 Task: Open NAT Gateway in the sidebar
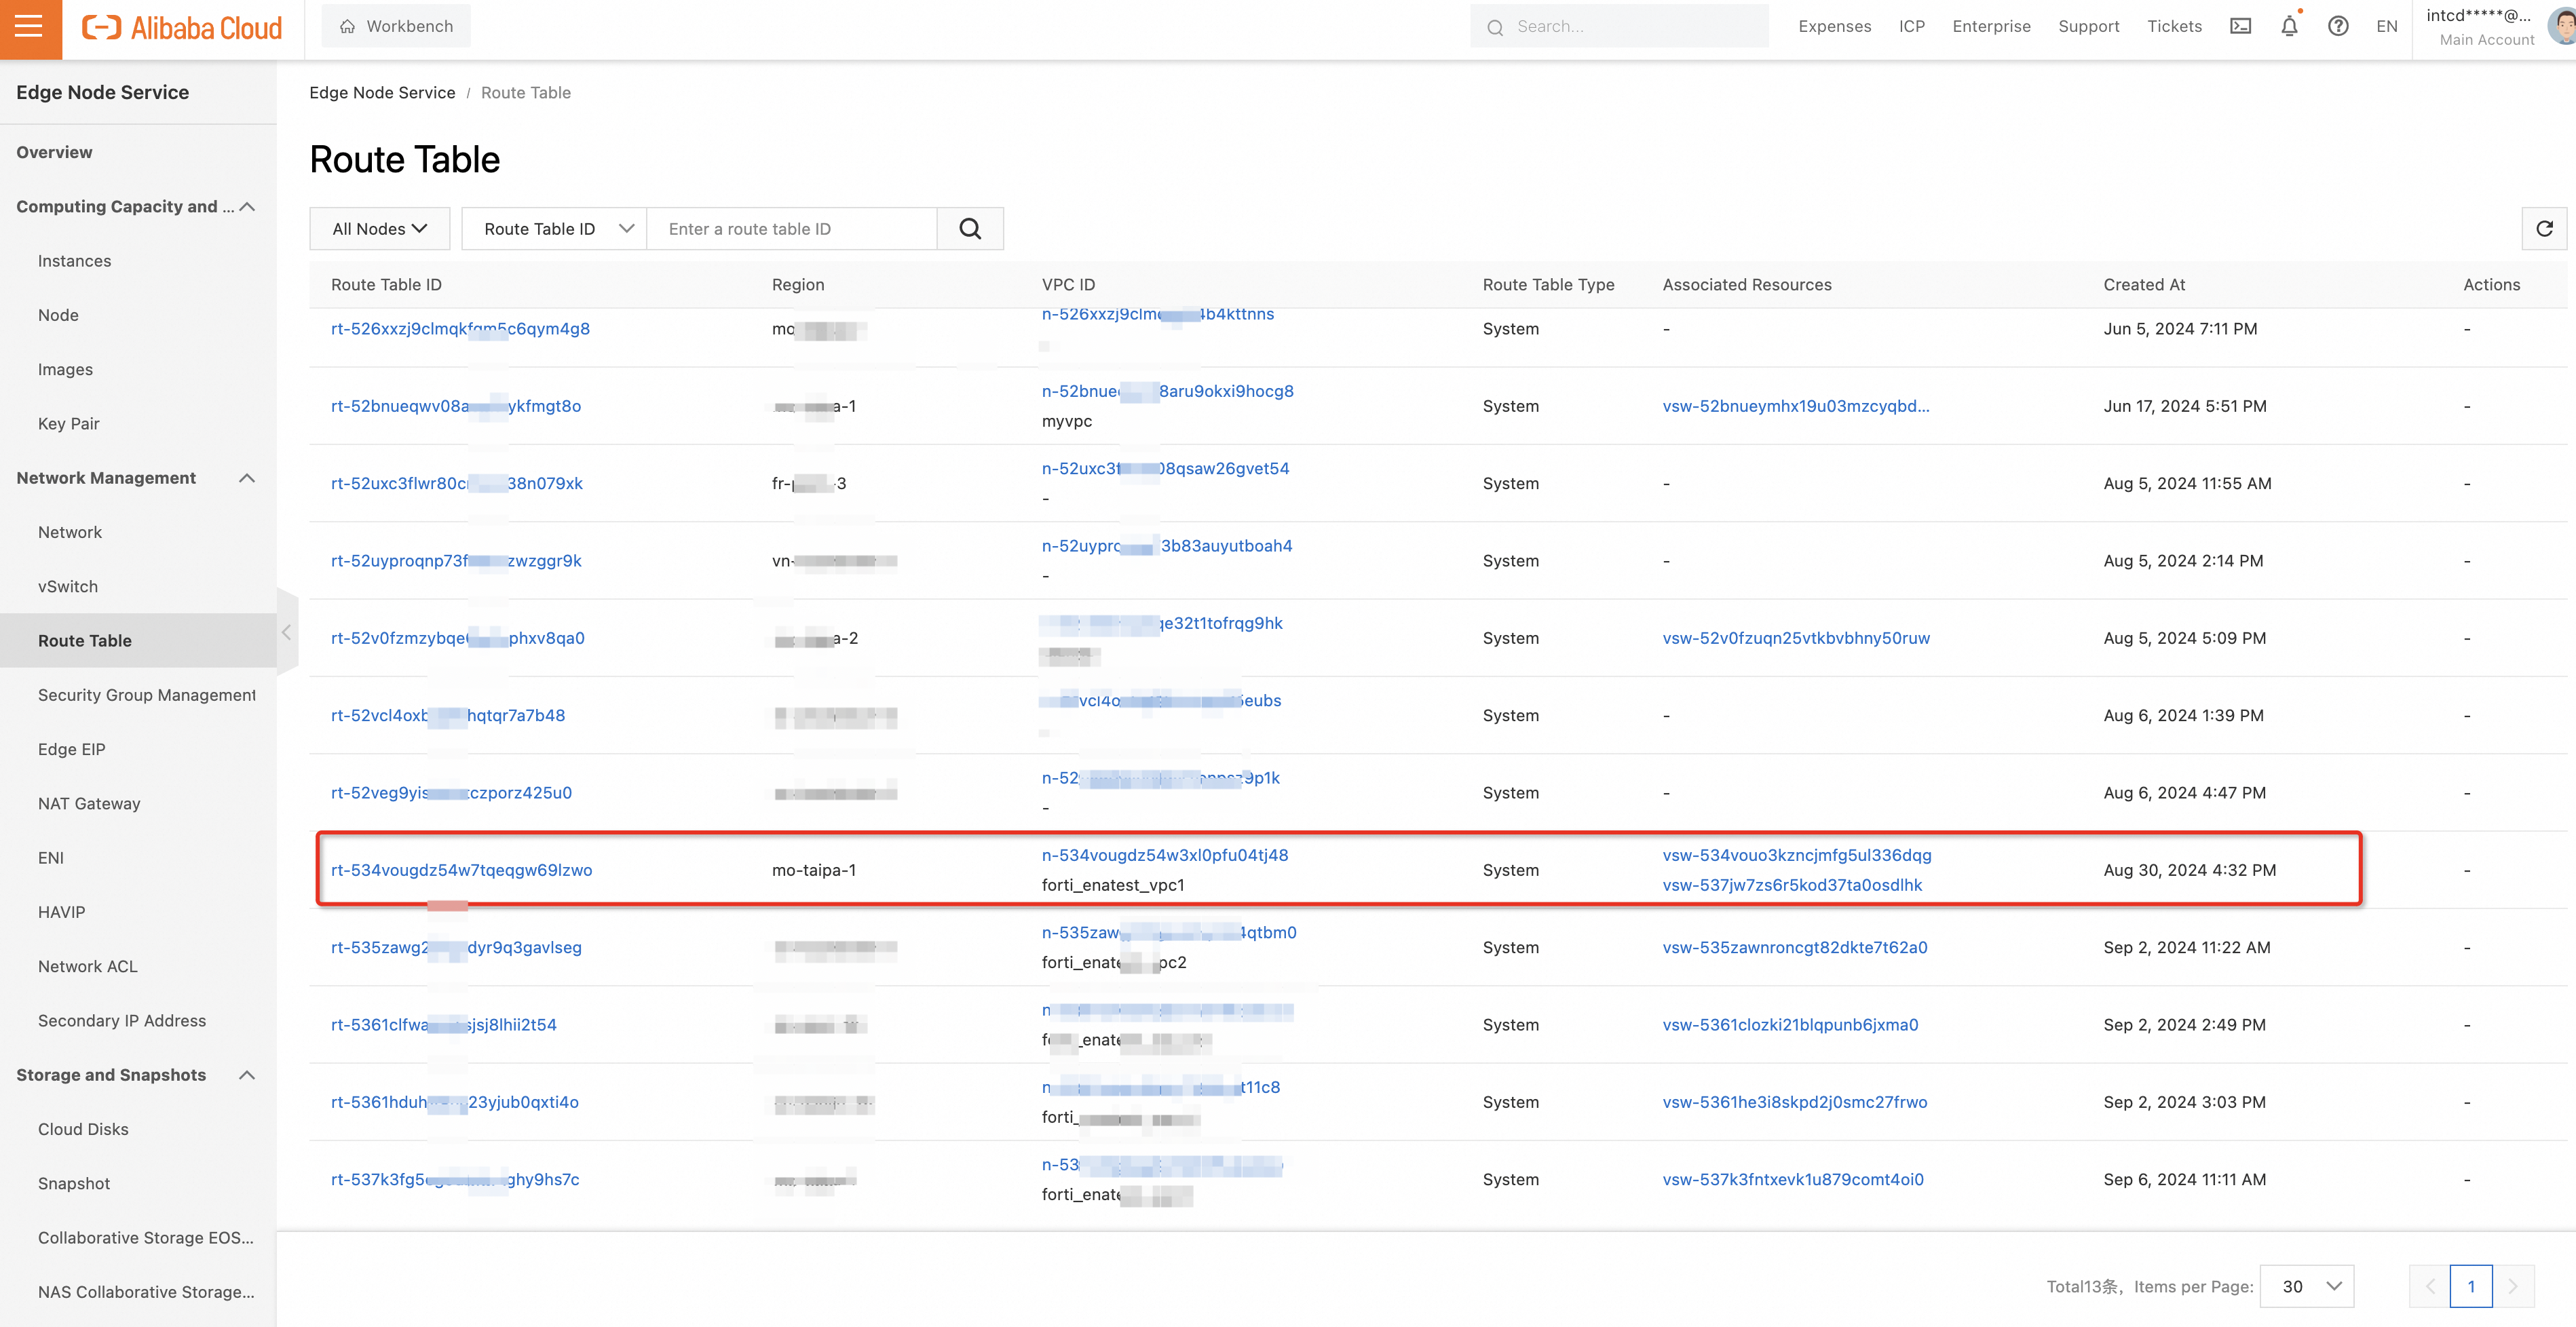point(89,804)
